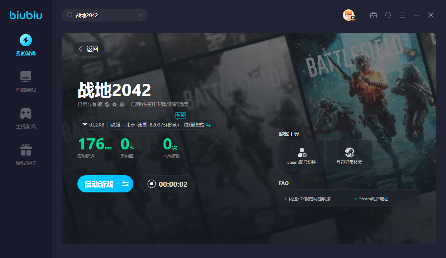
Task: Open launch settings sliders icon
Action: pyautogui.click(x=125, y=184)
